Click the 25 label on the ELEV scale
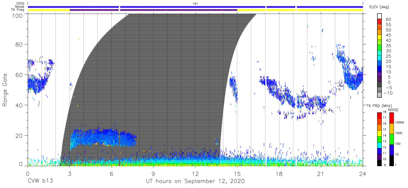This screenshot has width=408, height=188. pos(388,56)
